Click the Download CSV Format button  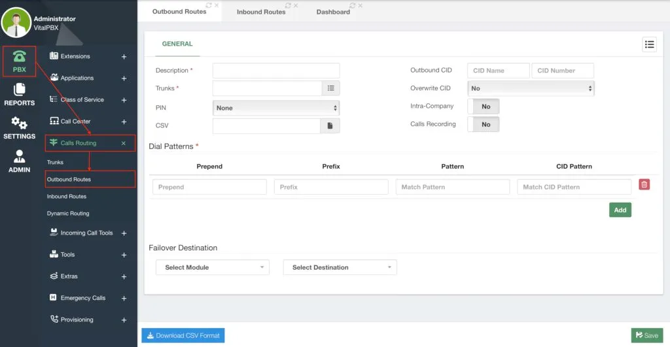click(x=183, y=335)
